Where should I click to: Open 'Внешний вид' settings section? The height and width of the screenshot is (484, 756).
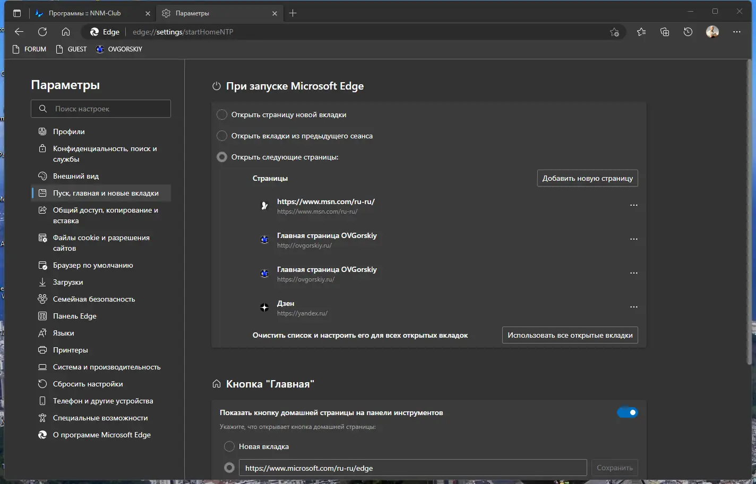pyautogui.click(x=76, y=176)
